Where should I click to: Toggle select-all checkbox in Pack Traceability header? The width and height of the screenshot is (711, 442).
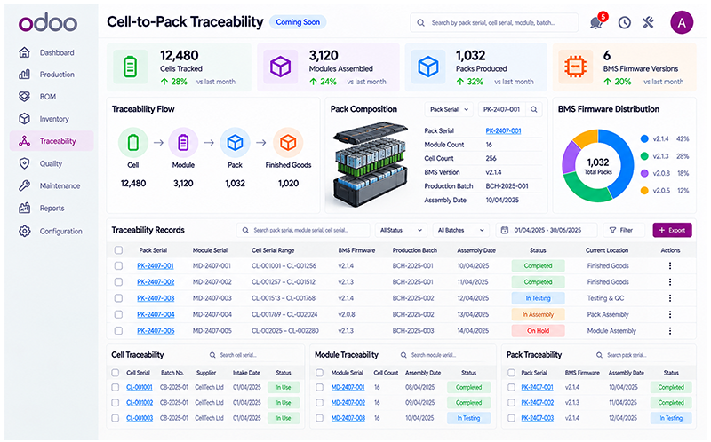(512, 373)
